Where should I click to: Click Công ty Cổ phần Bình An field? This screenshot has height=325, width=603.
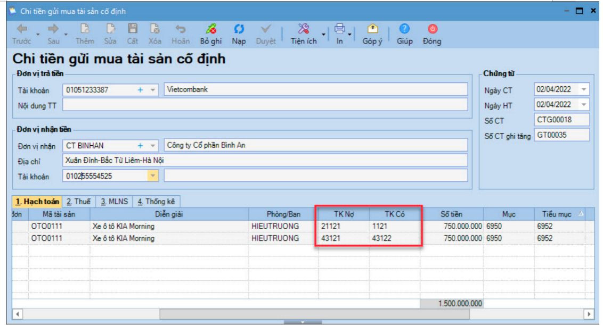click(316, 145)
